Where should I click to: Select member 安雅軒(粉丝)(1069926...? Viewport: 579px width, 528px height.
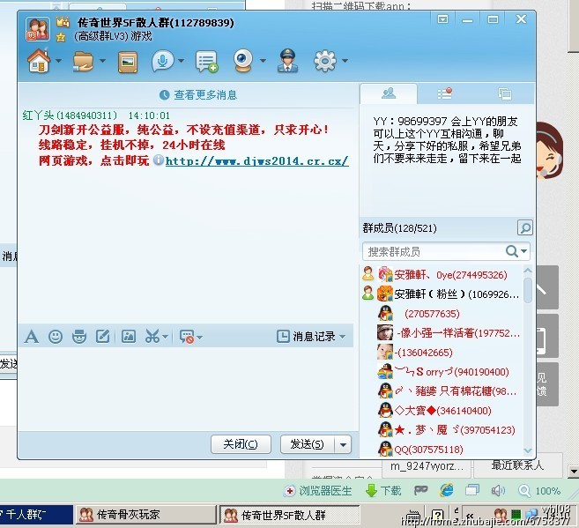point(442,294)
